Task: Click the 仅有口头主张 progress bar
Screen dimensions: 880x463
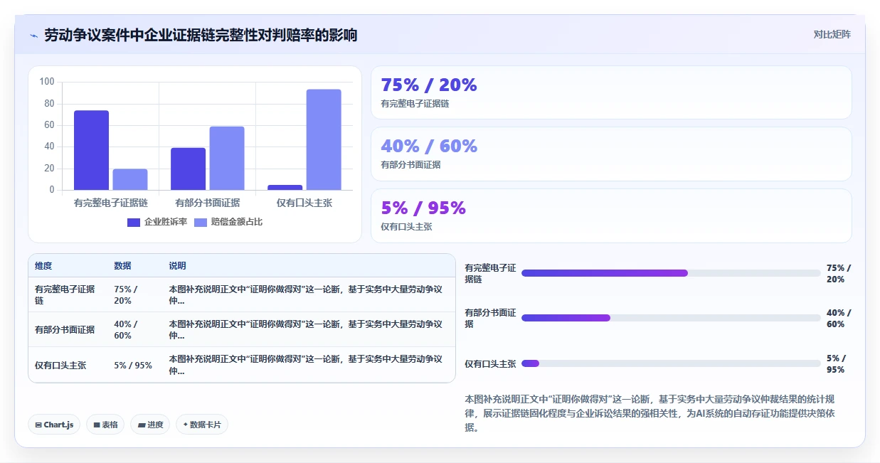Action: 671,363
